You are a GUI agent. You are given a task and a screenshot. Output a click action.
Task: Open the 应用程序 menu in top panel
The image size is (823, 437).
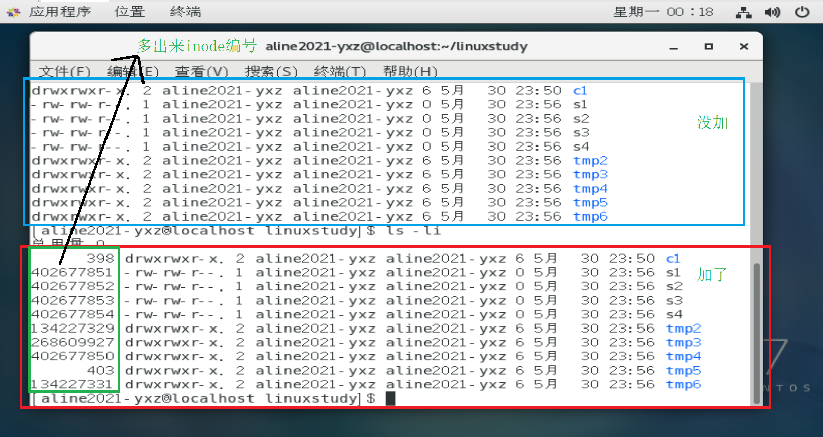click(60, 11)
